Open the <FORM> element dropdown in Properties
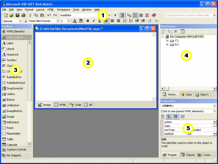The width and height of the screenshot is (218, 164). tap(214, 106)
